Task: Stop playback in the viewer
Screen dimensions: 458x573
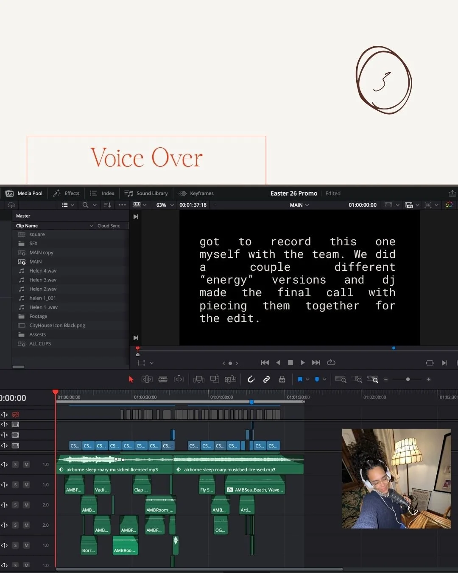Action: coord(290,362)
